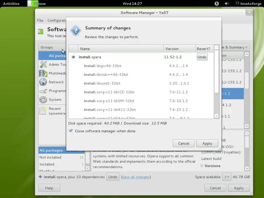Sort by Version column header
This screenshot has width=264, height=198.
point(180,49)
